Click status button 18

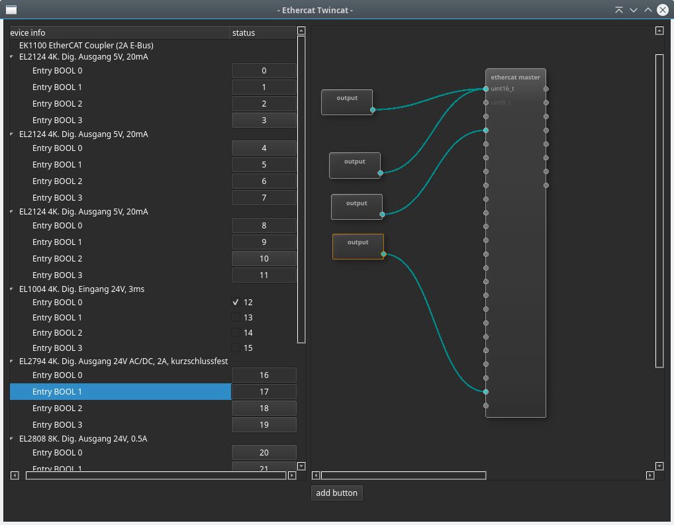(264, 408)
